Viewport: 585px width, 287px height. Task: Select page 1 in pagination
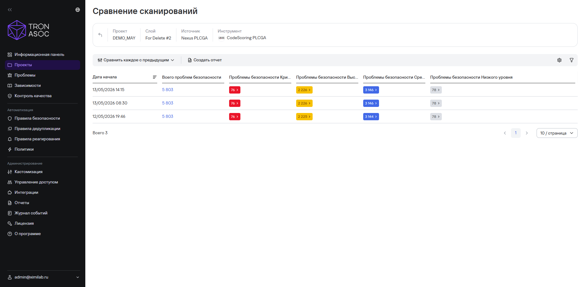(516, 133)
